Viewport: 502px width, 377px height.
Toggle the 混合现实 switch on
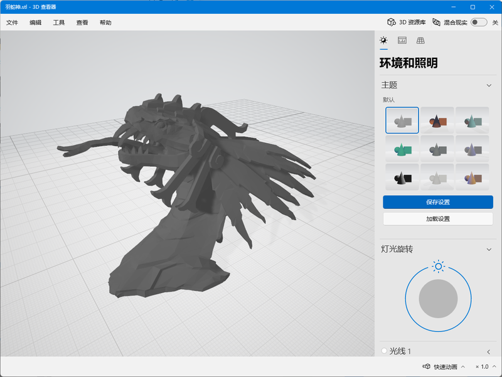479,22
